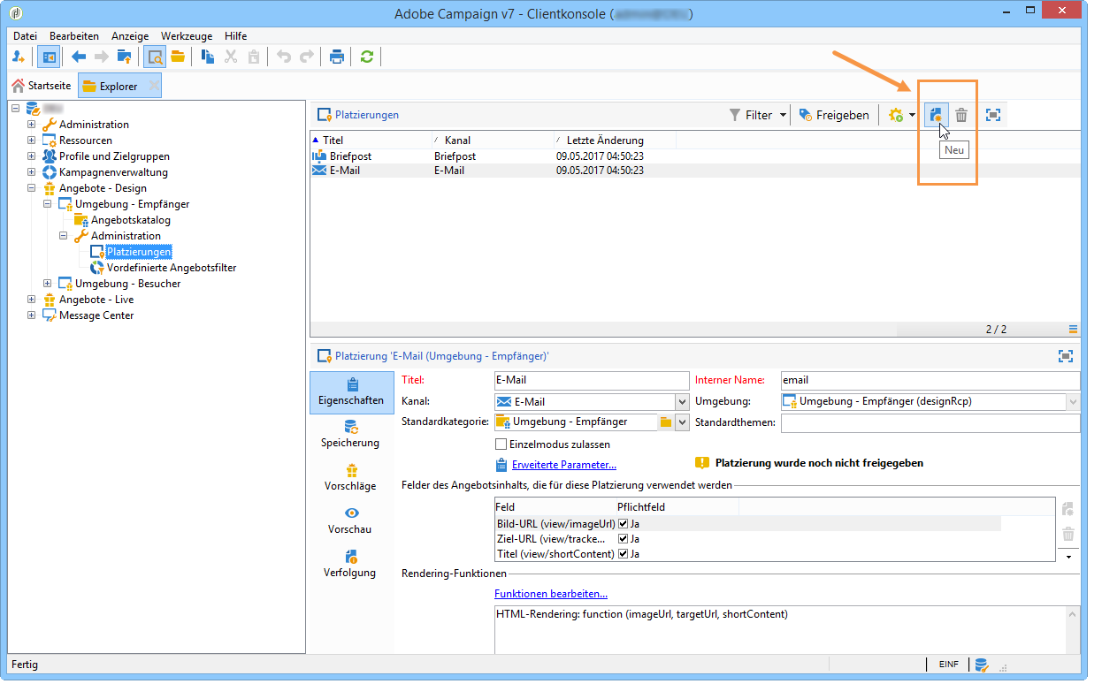Click the database icon in status bar
The image size is (1102, 699).
click(981, 665)
